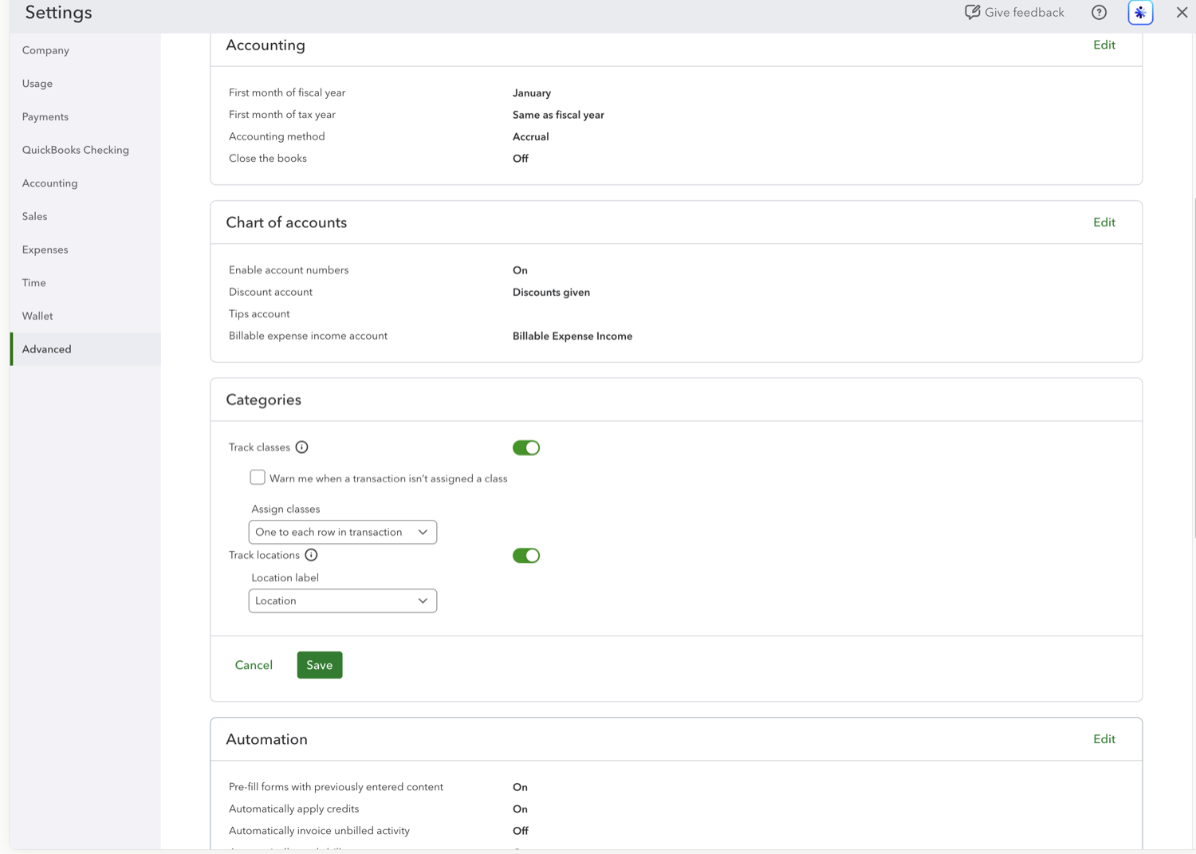
Task: Click First month of tax year row
Action: 676,115
